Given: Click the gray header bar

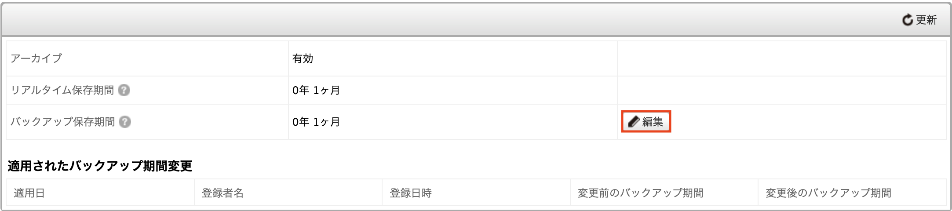Looking at the screenshot, I should point(476,20).
